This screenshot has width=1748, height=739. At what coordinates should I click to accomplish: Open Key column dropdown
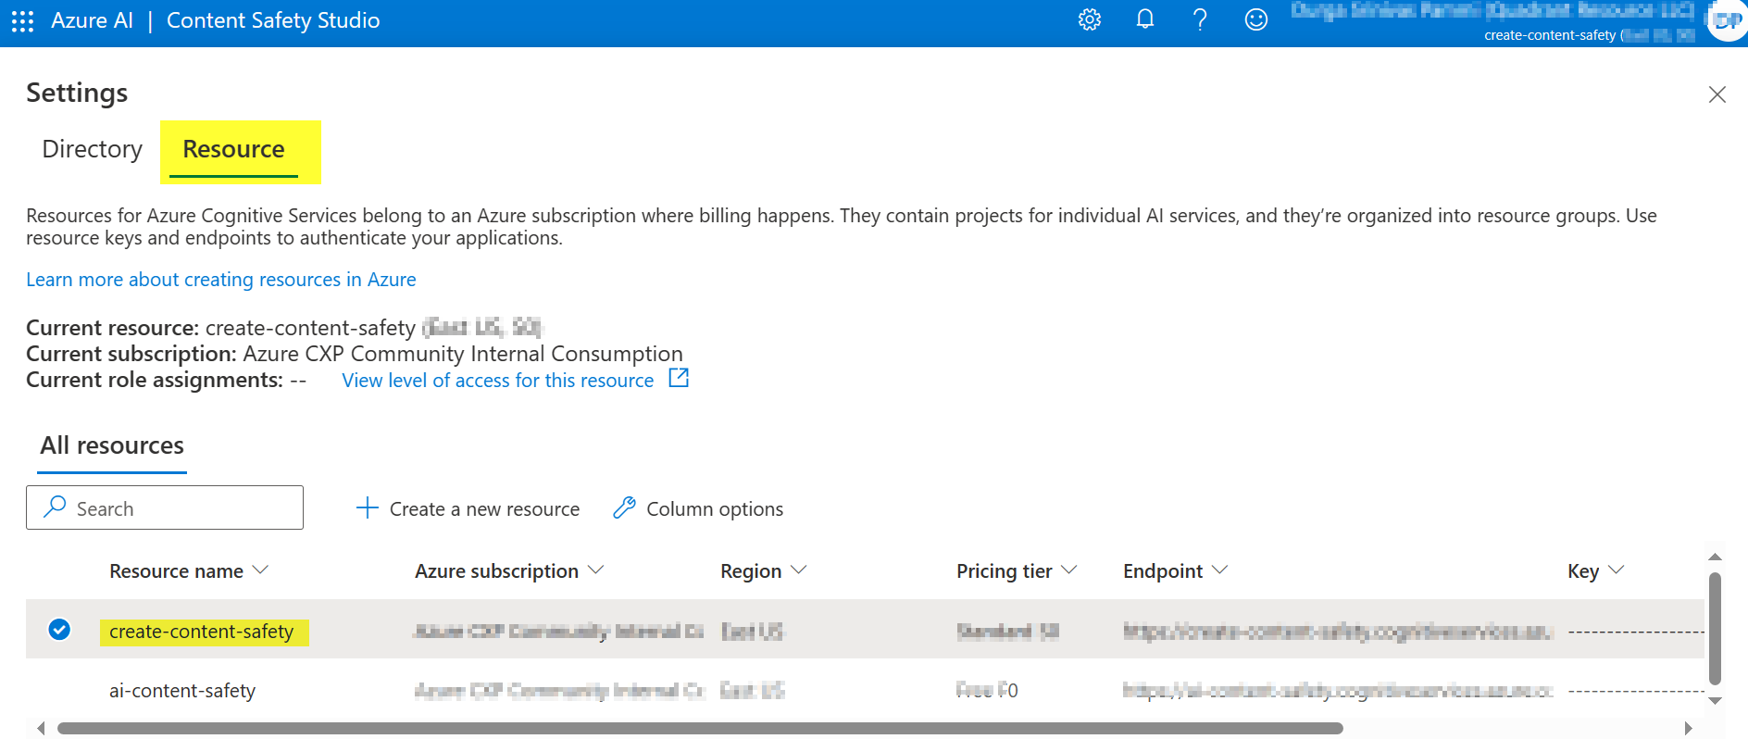pyautogui.click(x=1617, y=570)
